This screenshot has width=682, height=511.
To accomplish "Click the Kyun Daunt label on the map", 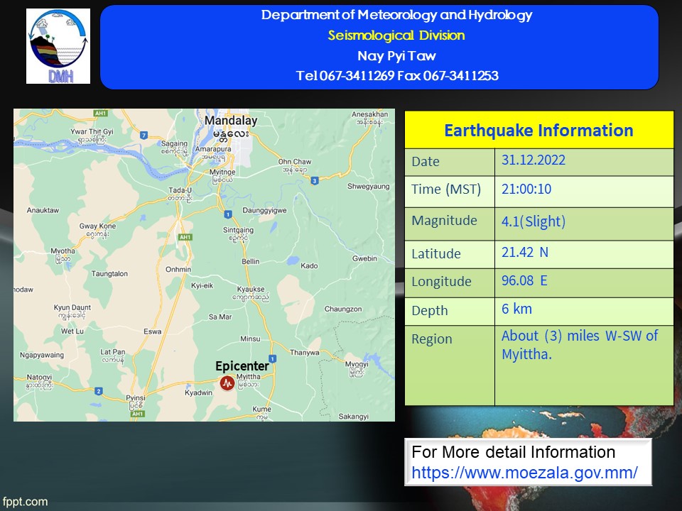I will pyautogui.click(x=72, y=307).
